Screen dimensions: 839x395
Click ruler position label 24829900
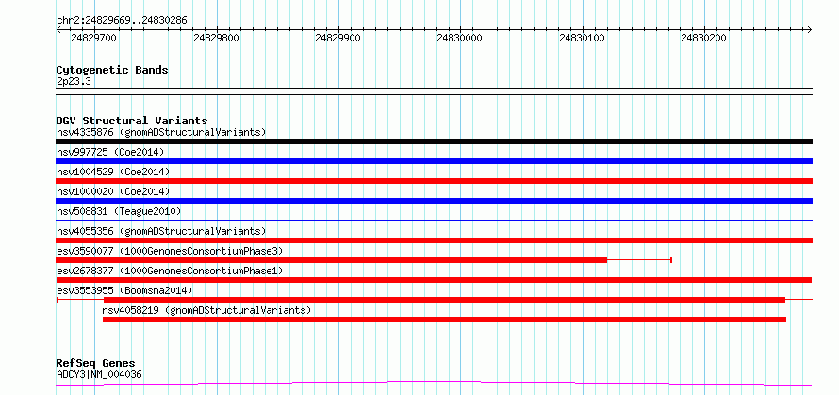click(337, 38)
